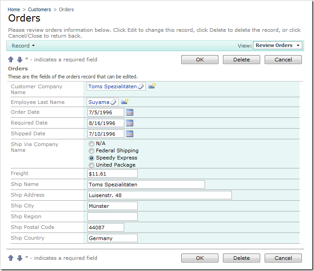Clear the Customer Company Name eraser icon

141,86
